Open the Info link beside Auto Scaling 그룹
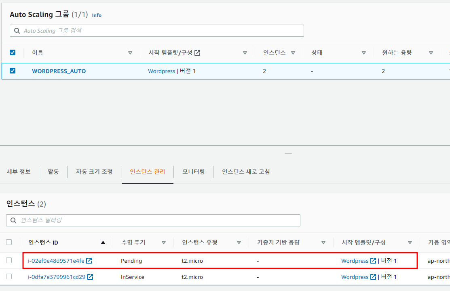The image size is (450, 291). pos(97,15)
